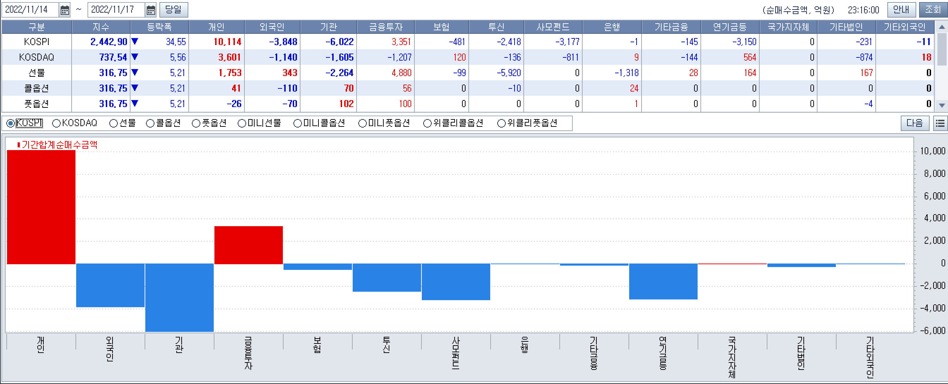Select the 풋옵션 row label in table
This screenshot has height=384, width=948.
(37, 104)
